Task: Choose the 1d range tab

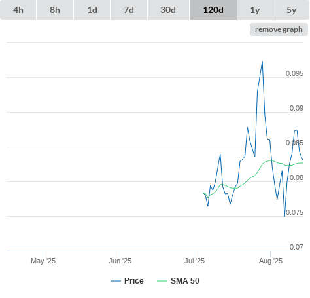Action: (92, 10)
